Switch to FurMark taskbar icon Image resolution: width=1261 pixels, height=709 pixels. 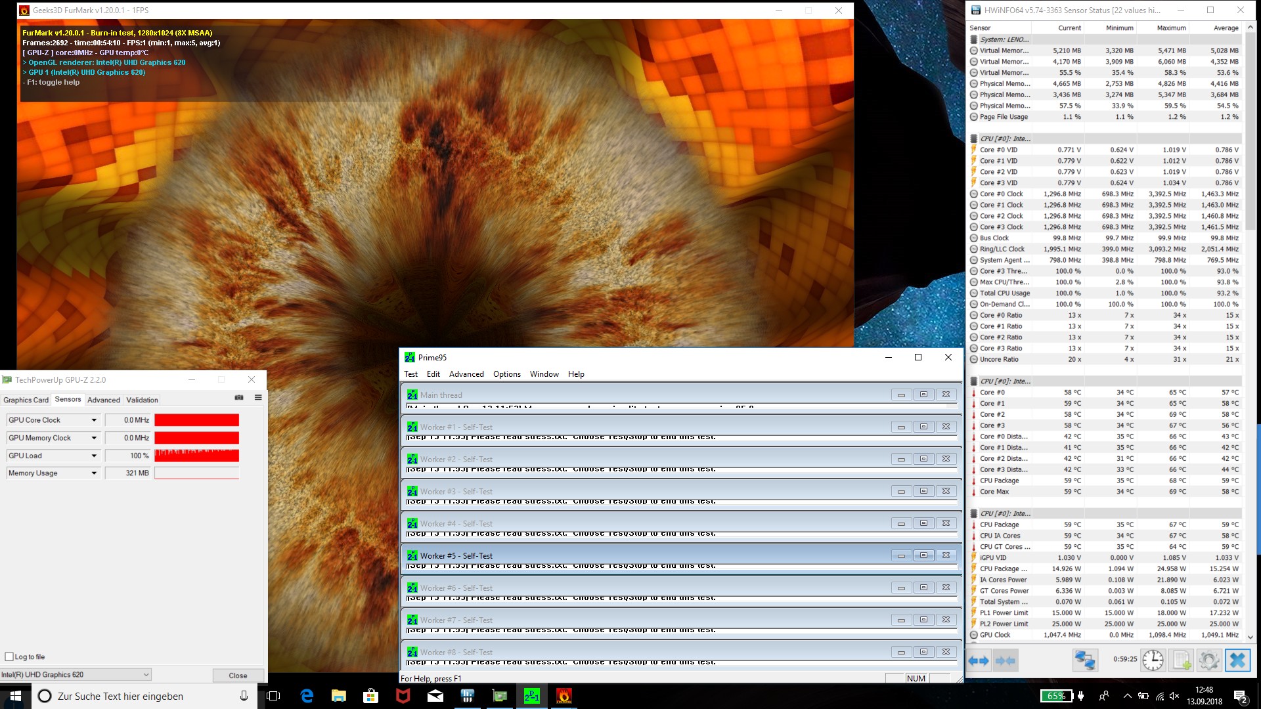coord(564,696)
